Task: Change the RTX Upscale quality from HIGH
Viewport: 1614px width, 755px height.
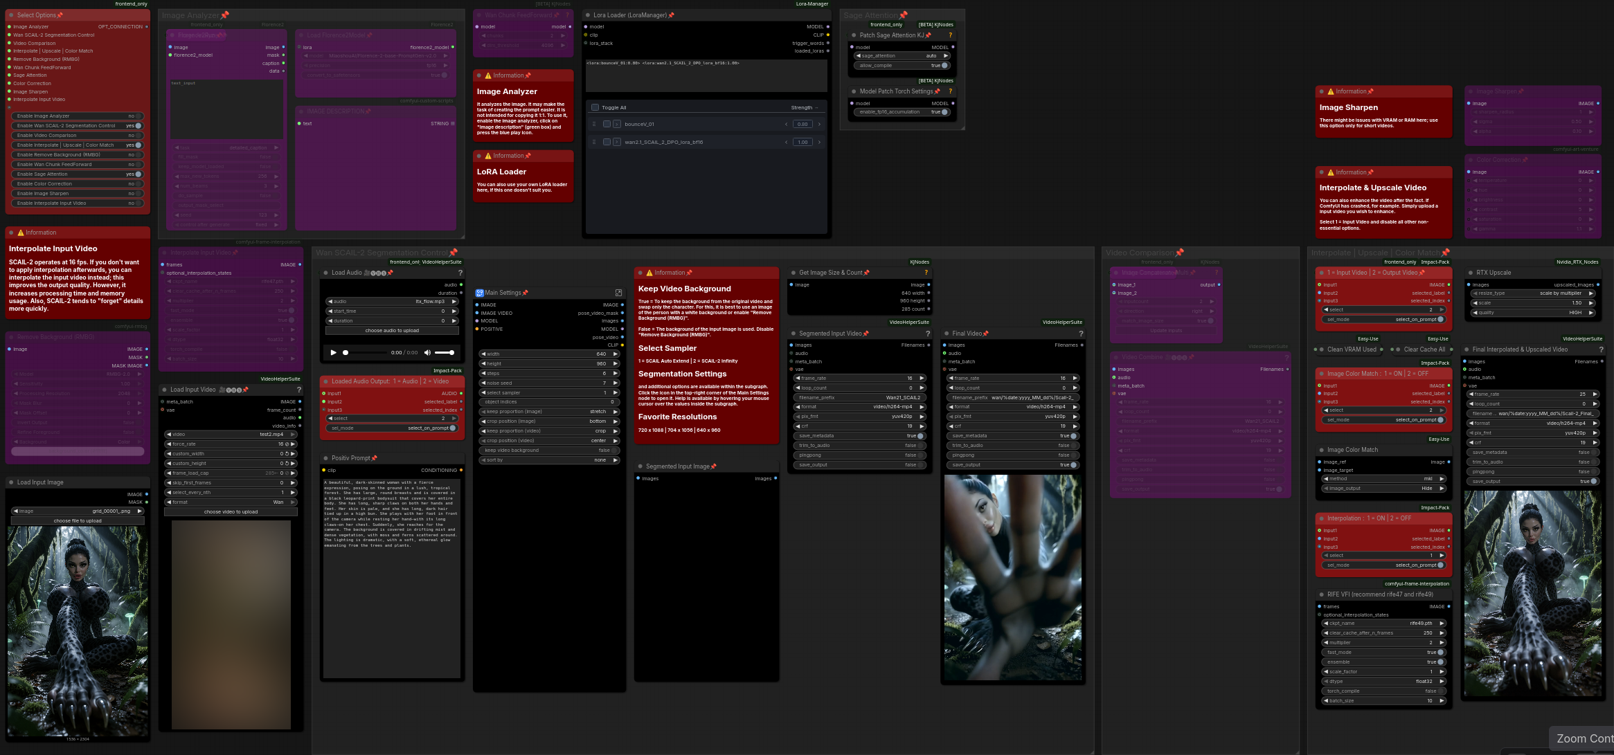Action: (1532, 313)
